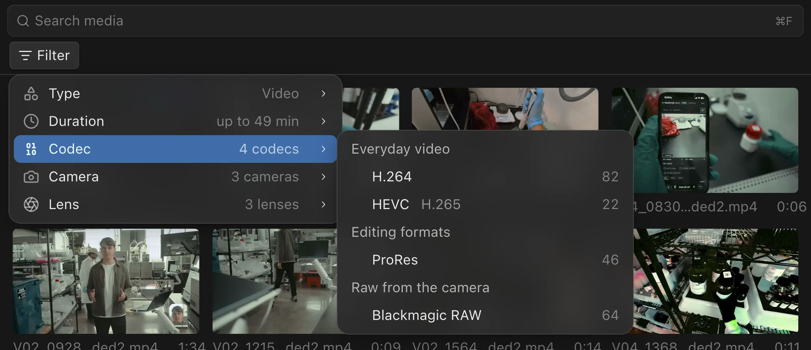Open the Filter menu button
Viewport: 811px width, 350px height.
[x=44, y=55]
